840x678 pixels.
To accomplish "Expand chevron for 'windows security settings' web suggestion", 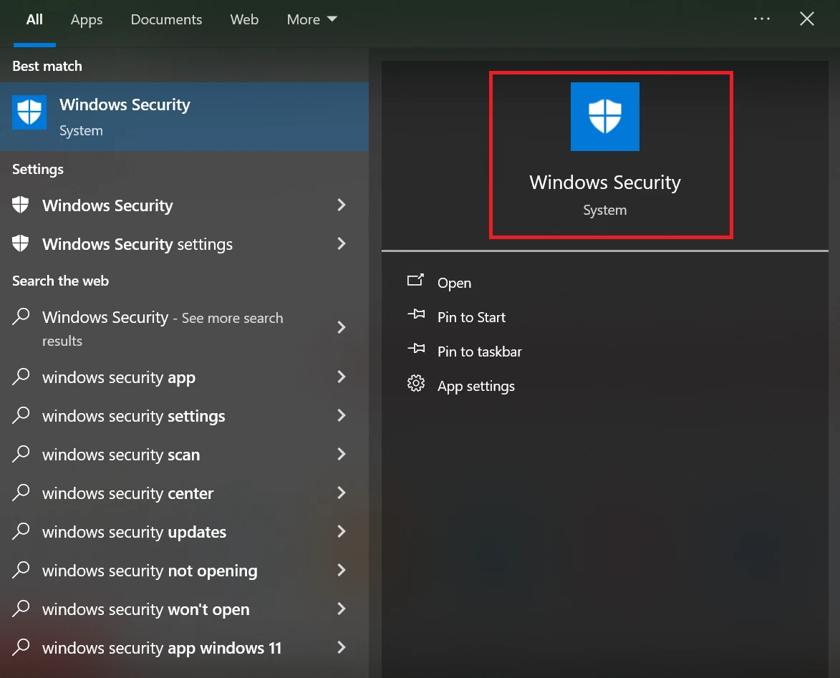I will [342, 415].
